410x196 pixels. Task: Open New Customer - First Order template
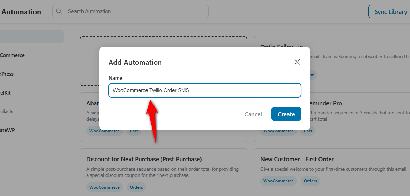297,159
